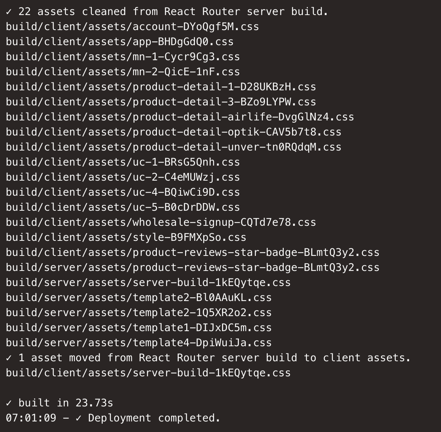Click the checkmark before "22 assets cleaned"
The image size is (441, 432).
point(9,12)
